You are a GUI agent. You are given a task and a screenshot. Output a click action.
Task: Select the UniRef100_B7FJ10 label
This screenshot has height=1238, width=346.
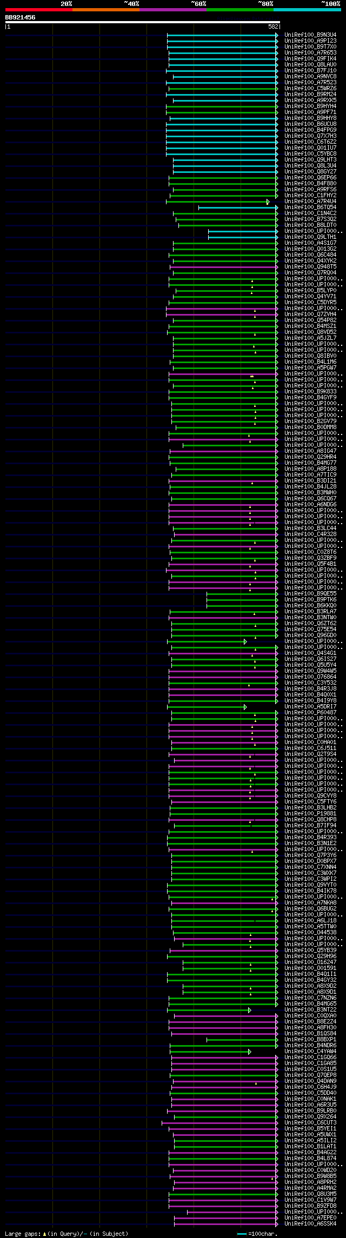[310, 71]
